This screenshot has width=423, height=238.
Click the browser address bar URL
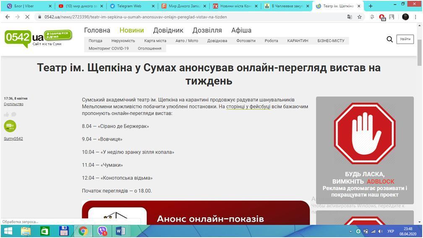click(136, 17)
